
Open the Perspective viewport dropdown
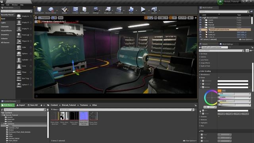[44, 17]
